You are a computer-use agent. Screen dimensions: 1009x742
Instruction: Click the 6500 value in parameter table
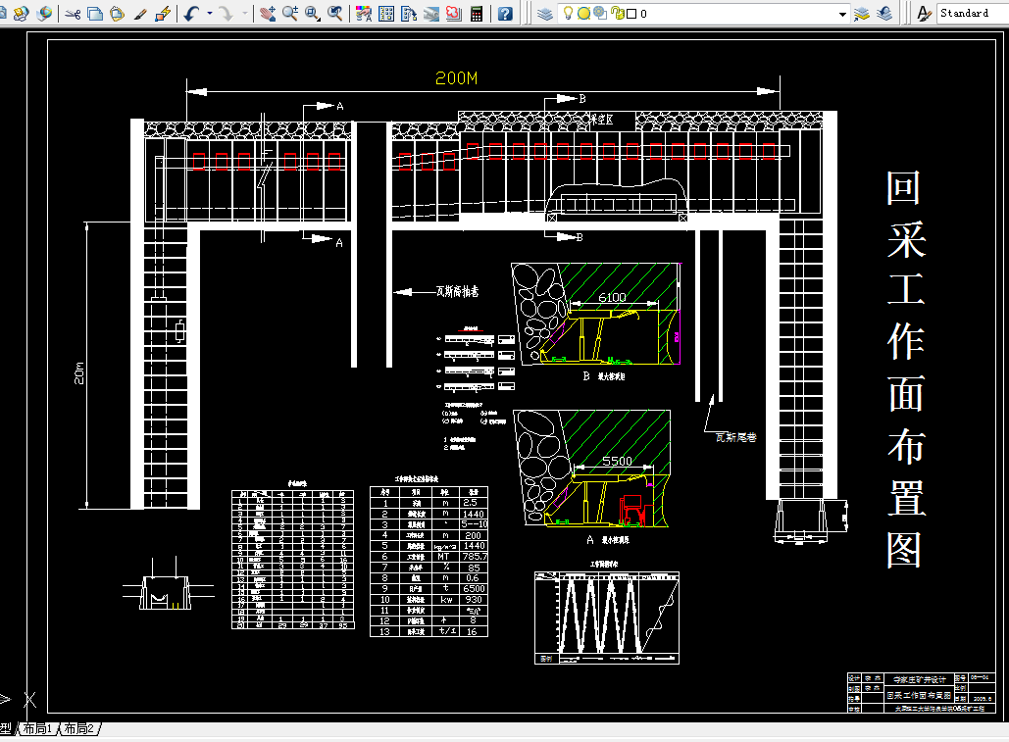(474, 589)
